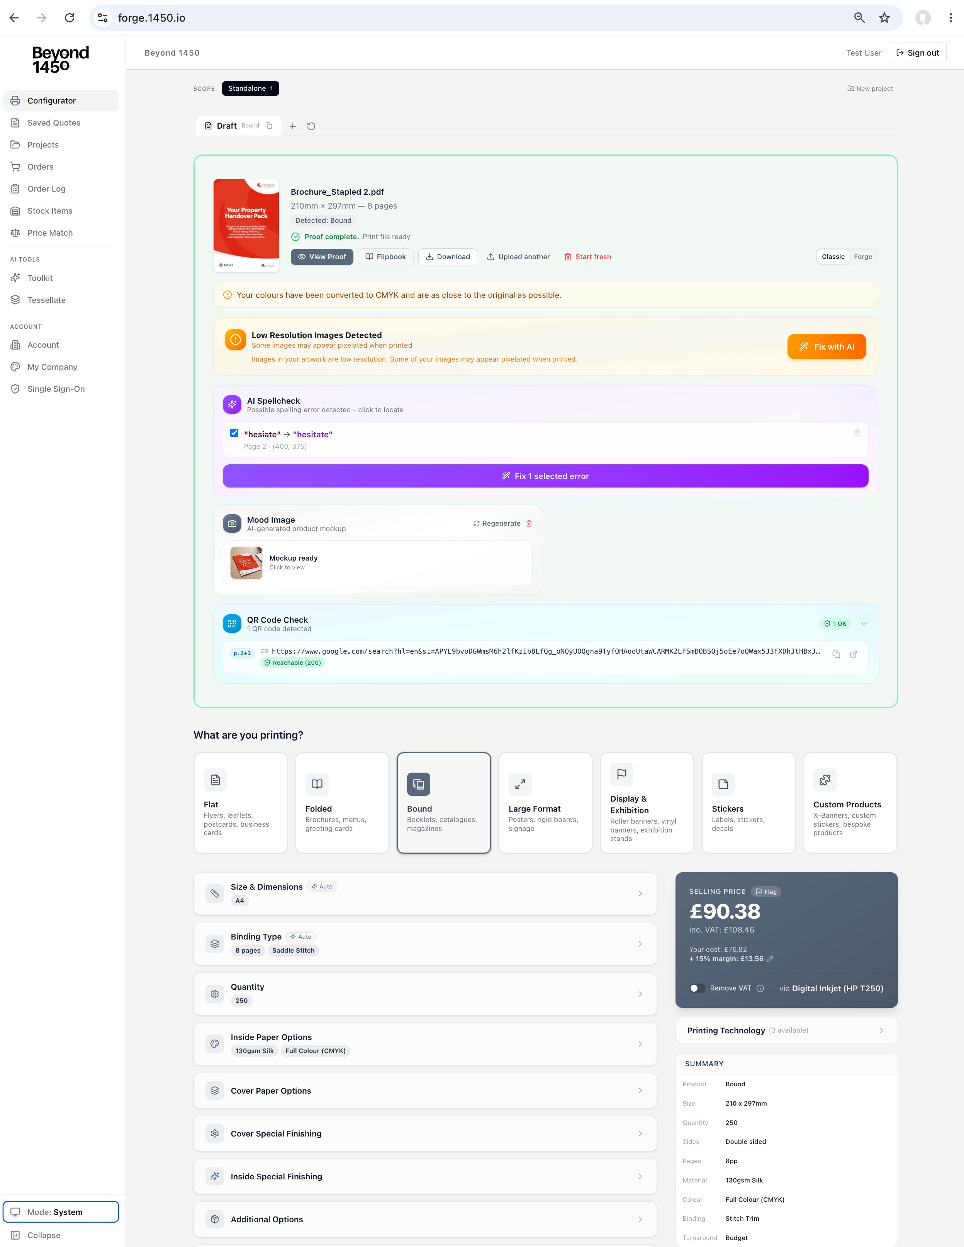Reload the page with refresh icon
The width and height of the screenshot is (964, 1247).
tap(70, 18)
